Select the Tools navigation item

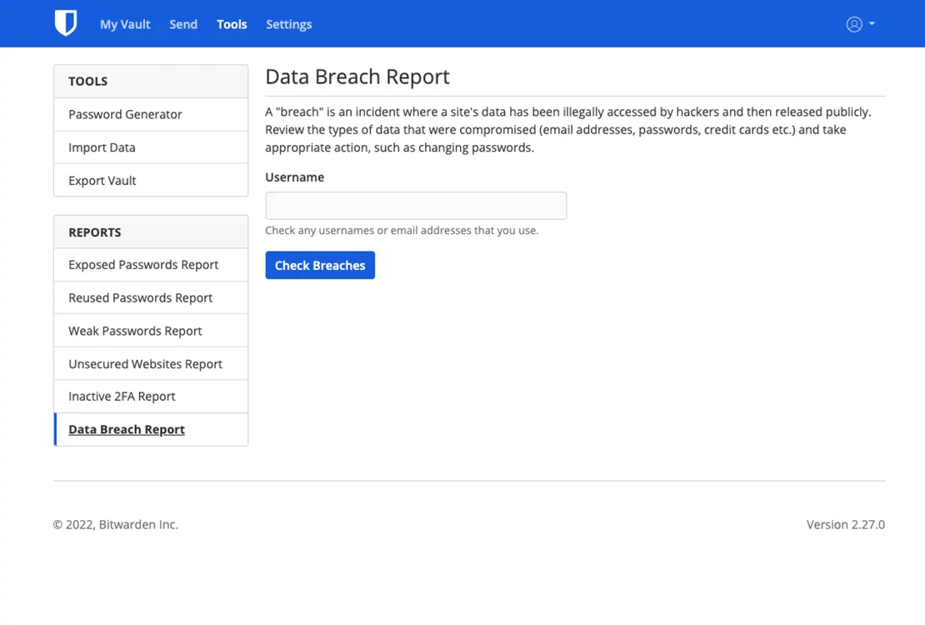tap(232, 24)
